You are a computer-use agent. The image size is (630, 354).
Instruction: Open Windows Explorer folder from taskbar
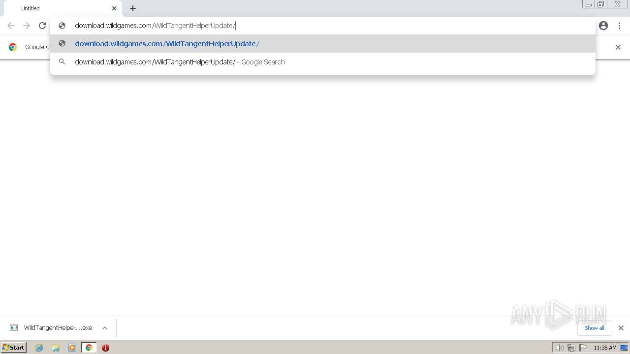(56, 348)
